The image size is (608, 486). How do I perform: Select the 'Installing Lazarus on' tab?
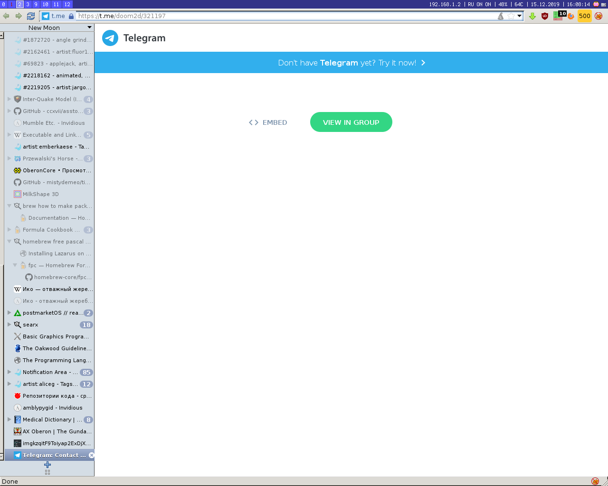click(49, 253)
